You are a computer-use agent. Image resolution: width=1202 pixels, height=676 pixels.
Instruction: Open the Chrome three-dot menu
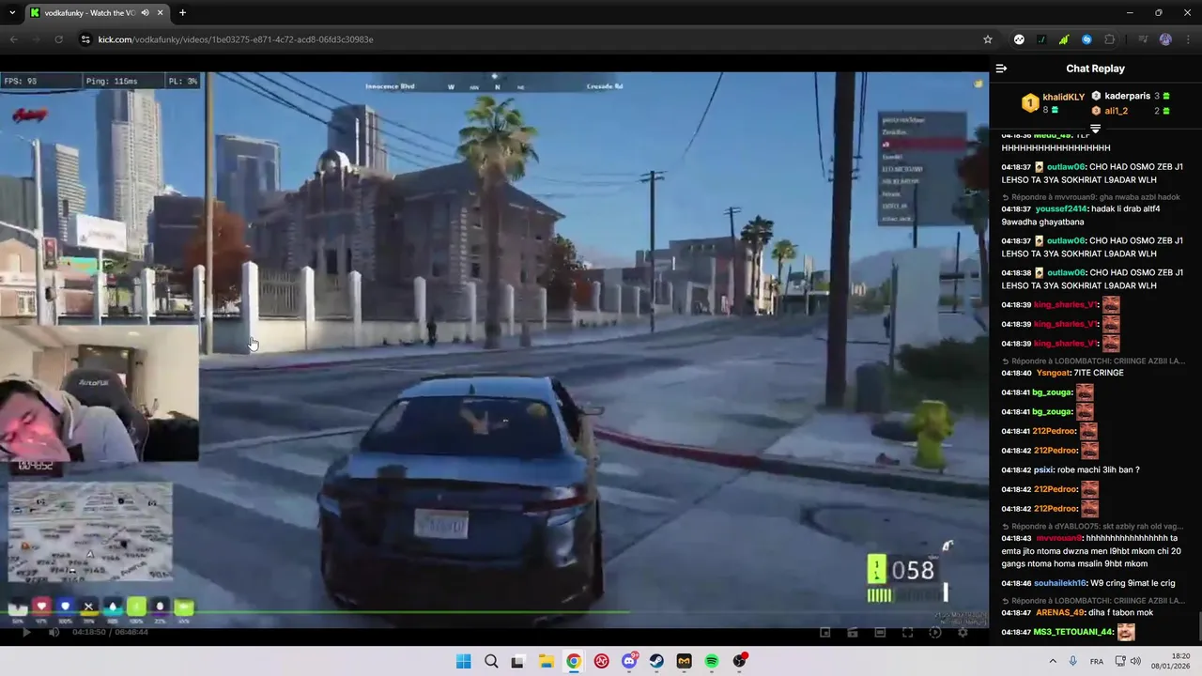[1188, 39]
